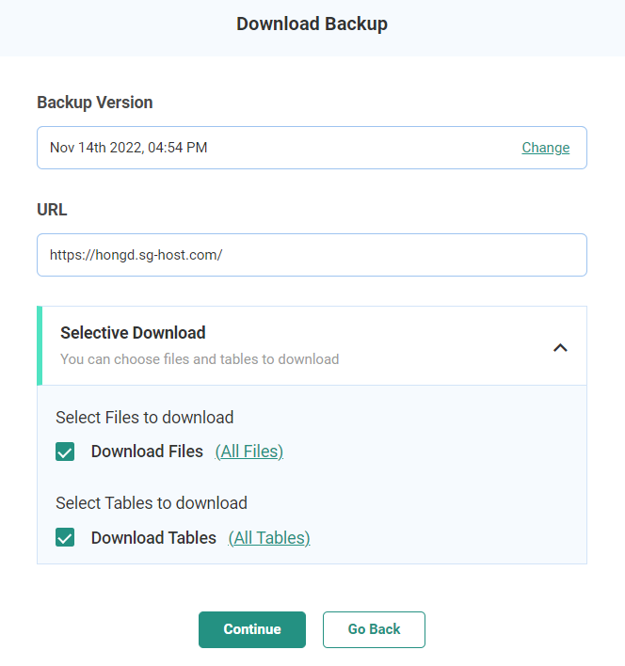Click the Change link for backup version
625x666 pixels.
[x=546, y=148]
